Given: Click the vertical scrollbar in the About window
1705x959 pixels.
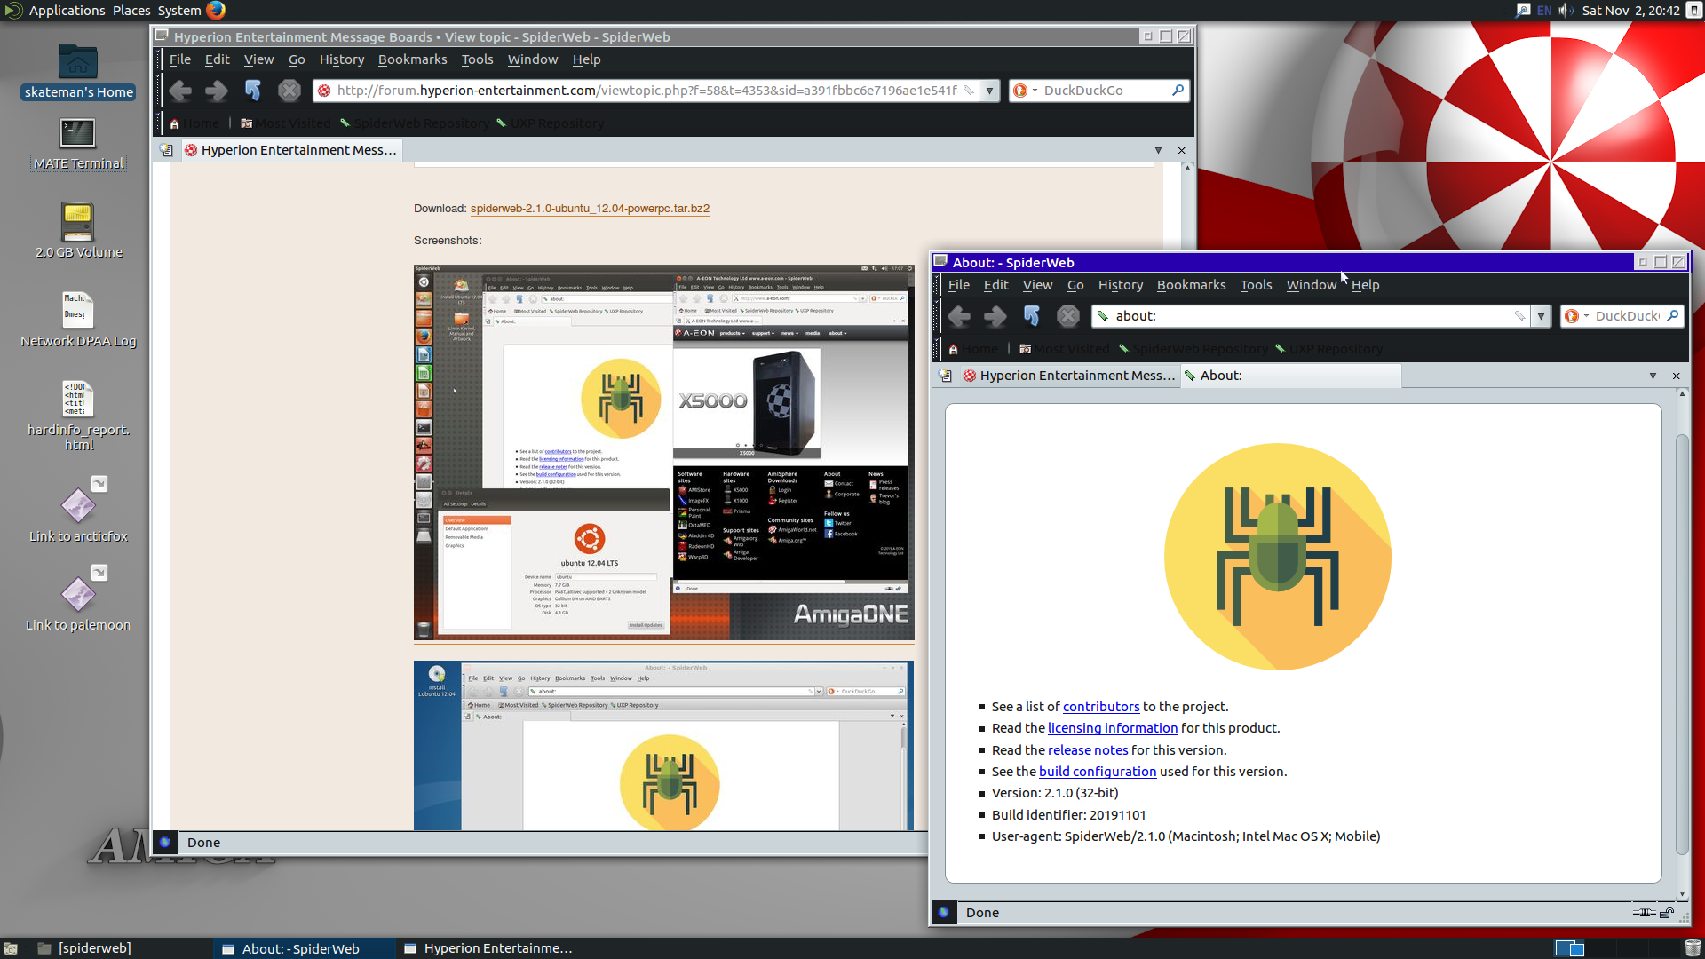Looking at the screenshot, I should coord(1681,644).
